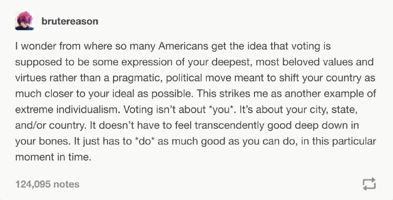View the 124,095 notes count

pyautogui.click(x=47, y=184)
